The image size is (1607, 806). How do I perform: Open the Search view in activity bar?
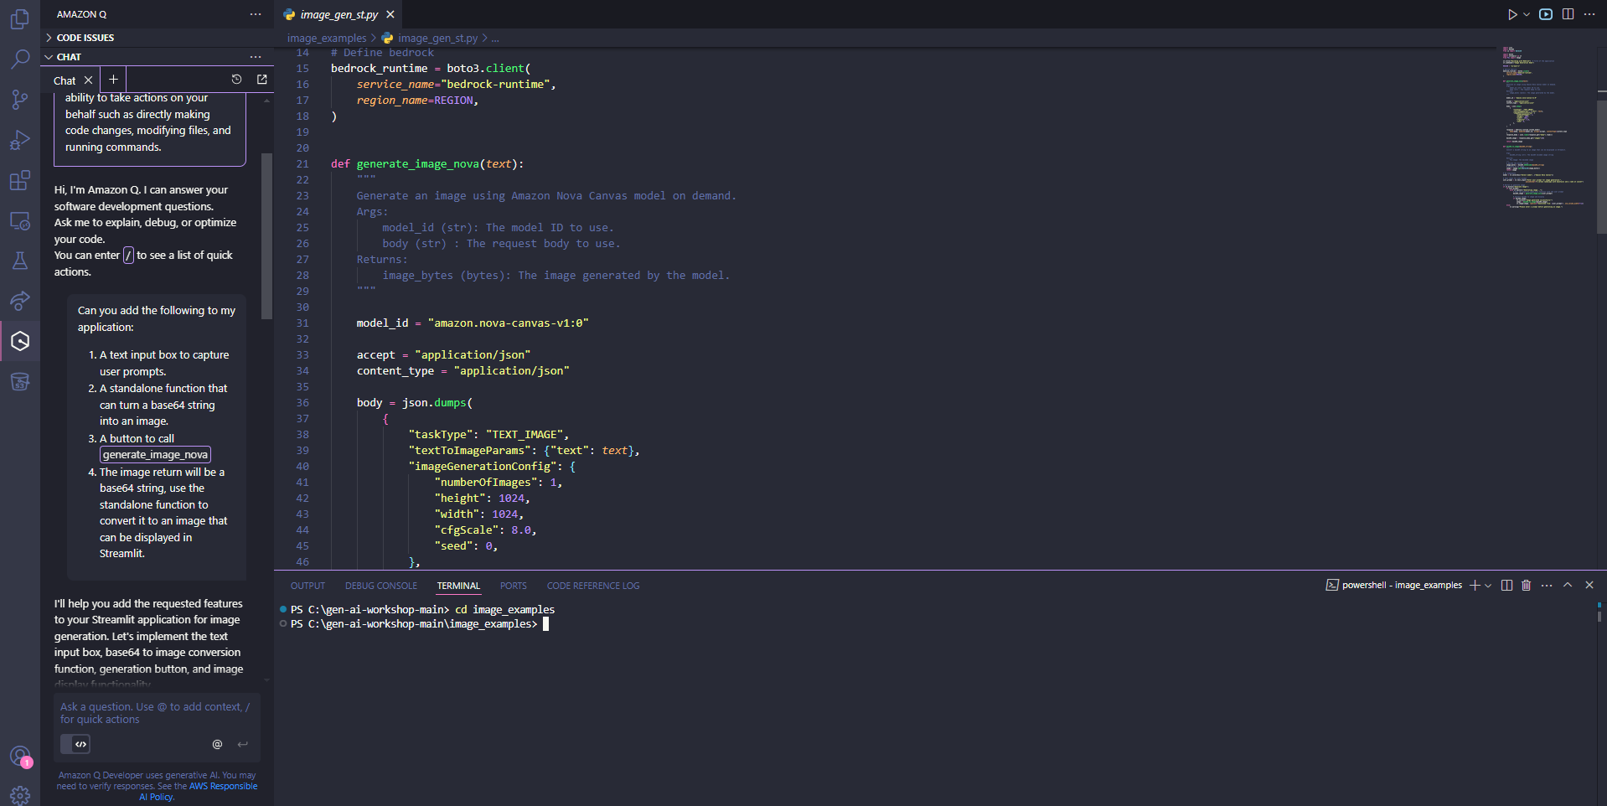tap(20, 59)
